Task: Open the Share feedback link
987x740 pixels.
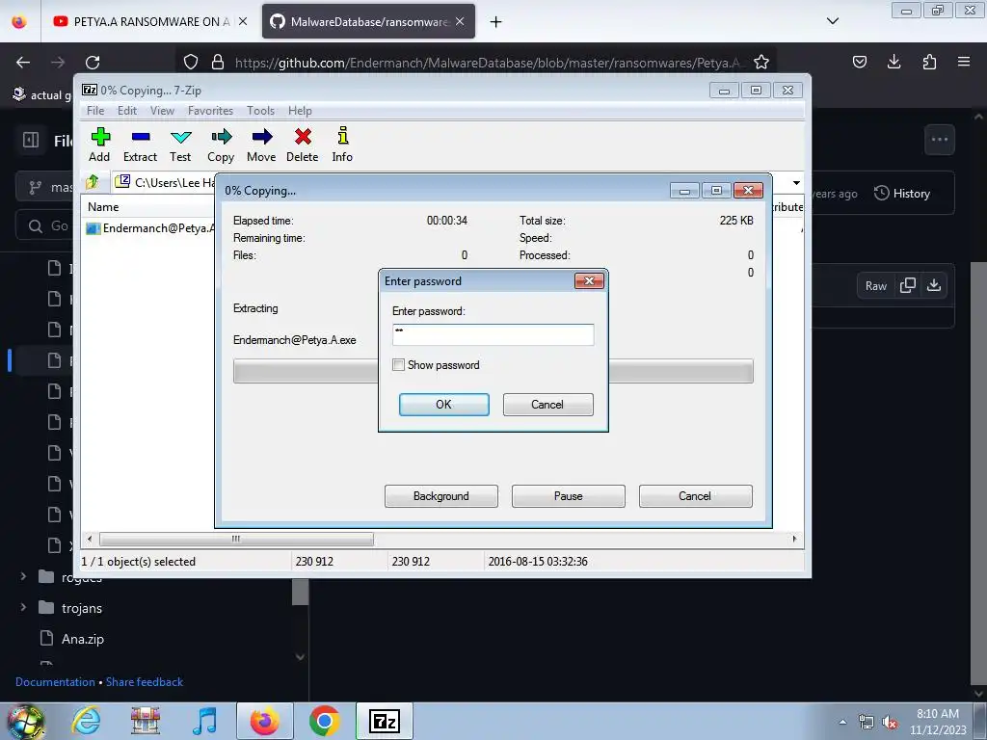Action: pyautogui.click(x=145, y=682)
